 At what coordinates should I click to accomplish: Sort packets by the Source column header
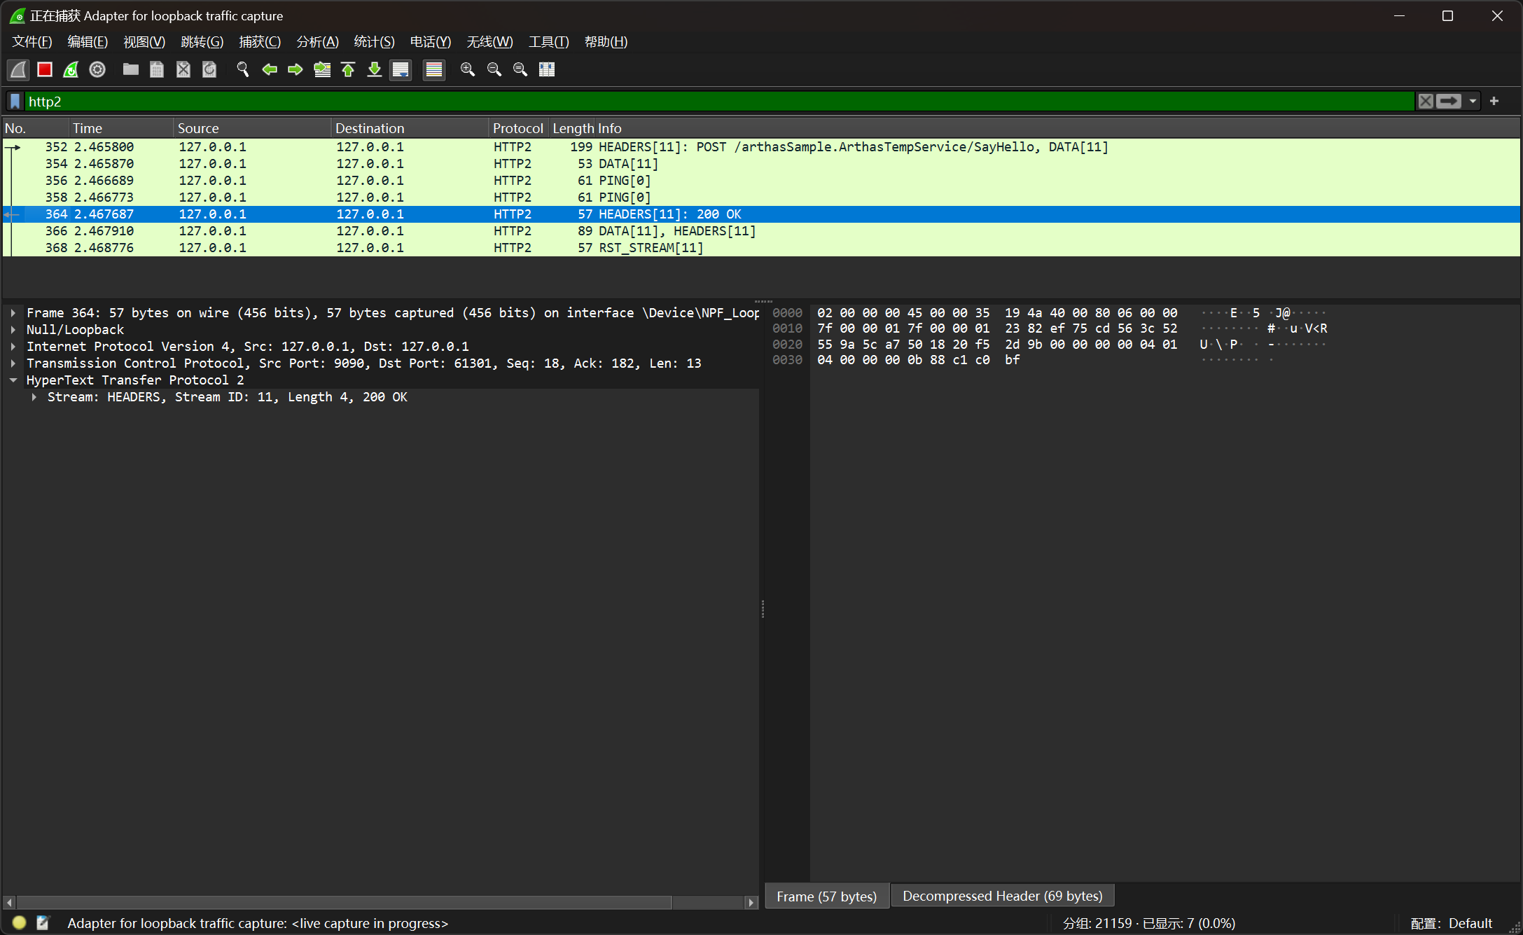252,128
